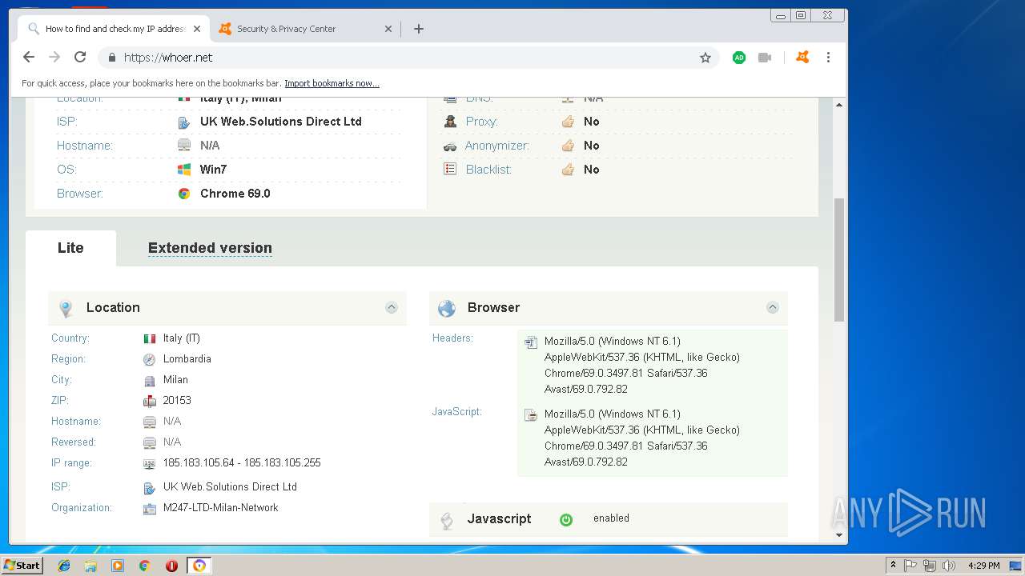Click the mailbox icon beside ZIP 20153
This screenshot has width=1025, height=576.
149,401
